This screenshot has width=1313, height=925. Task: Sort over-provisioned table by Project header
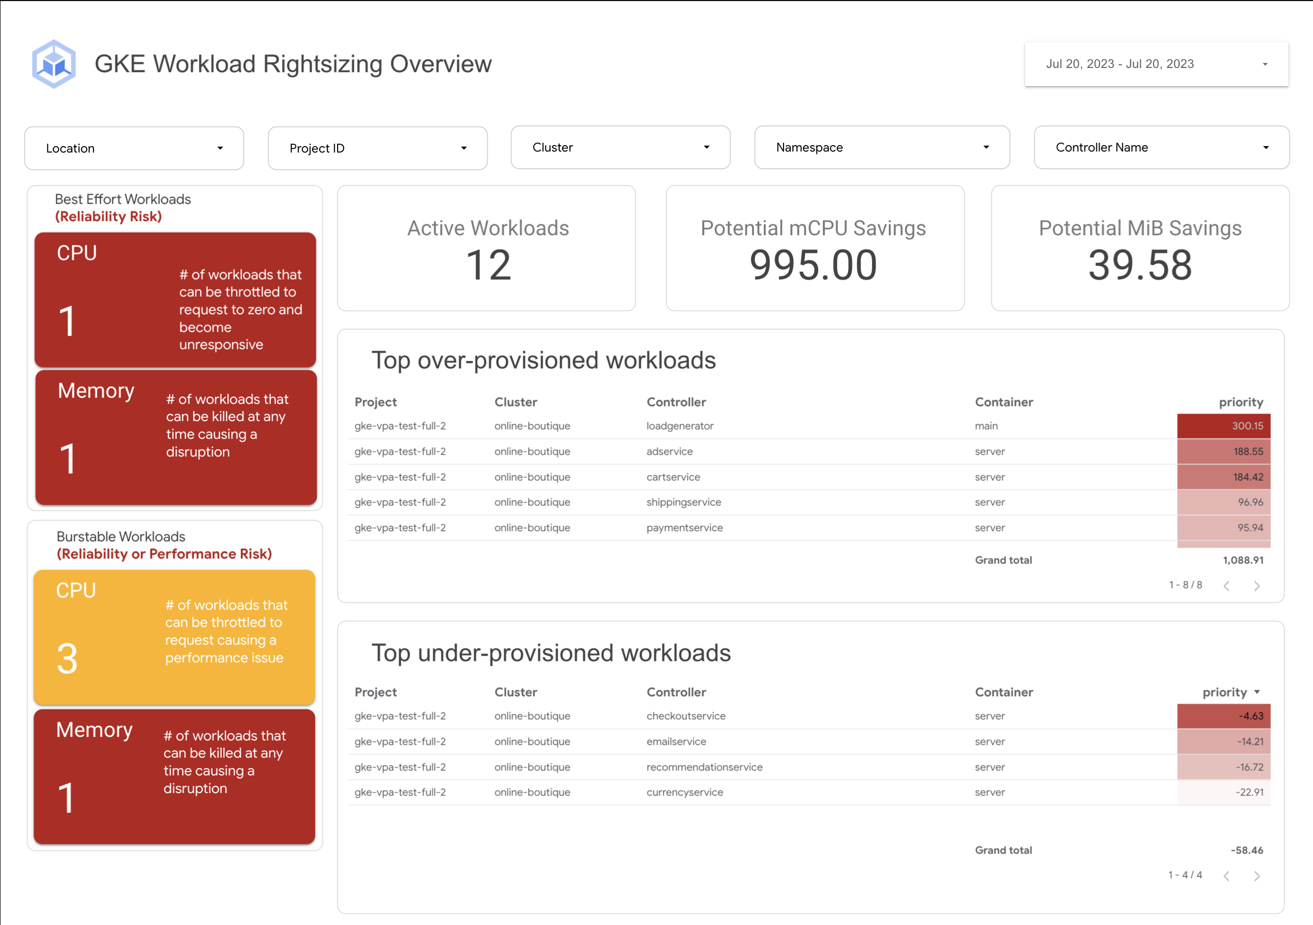[x=375, y=402]
